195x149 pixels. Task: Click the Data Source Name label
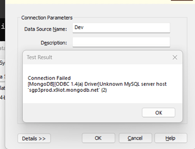click(x=45, y=29)
